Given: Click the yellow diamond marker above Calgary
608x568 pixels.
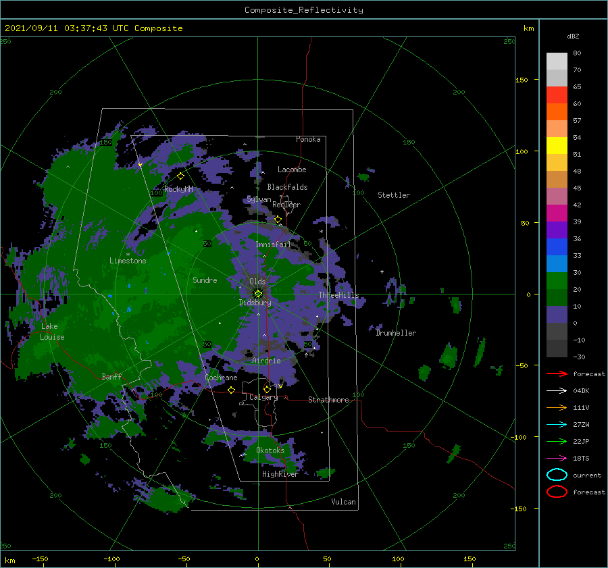Looking at the screenshot, I should pos(267,389).
